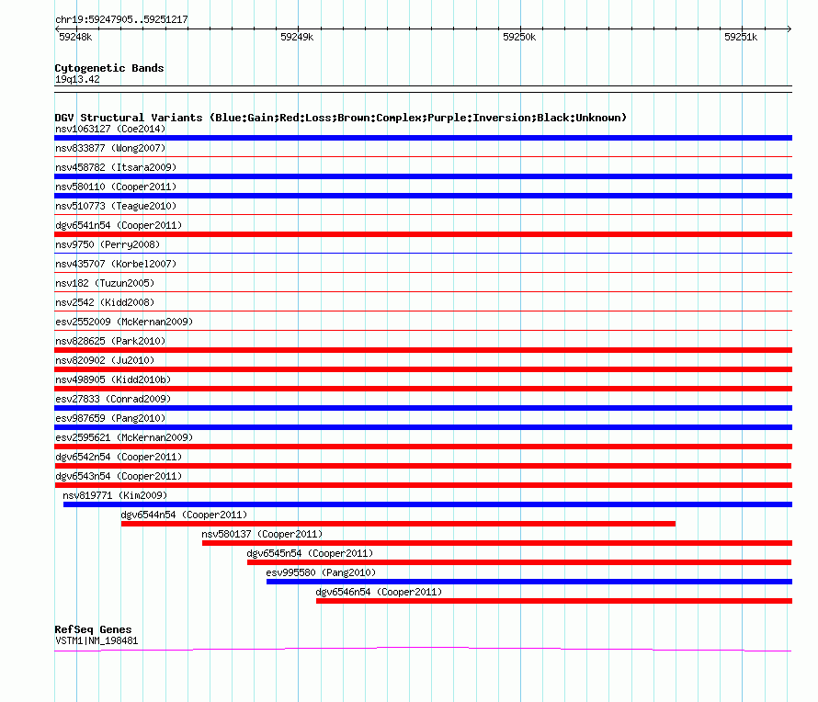The image size is (818, 702).
Task: Click the nsv580137 (Cooper2011) label
Action: click(x=262, y=534)
